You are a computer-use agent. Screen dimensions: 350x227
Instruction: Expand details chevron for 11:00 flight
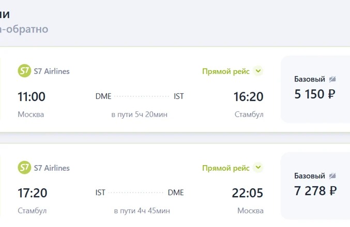[258, 71]
